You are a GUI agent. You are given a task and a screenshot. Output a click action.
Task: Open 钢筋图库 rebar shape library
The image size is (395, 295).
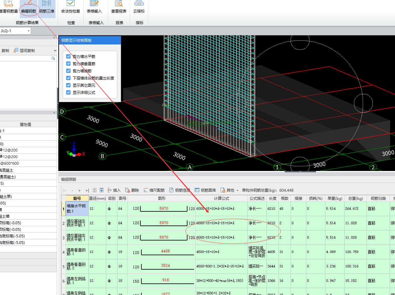205,190
